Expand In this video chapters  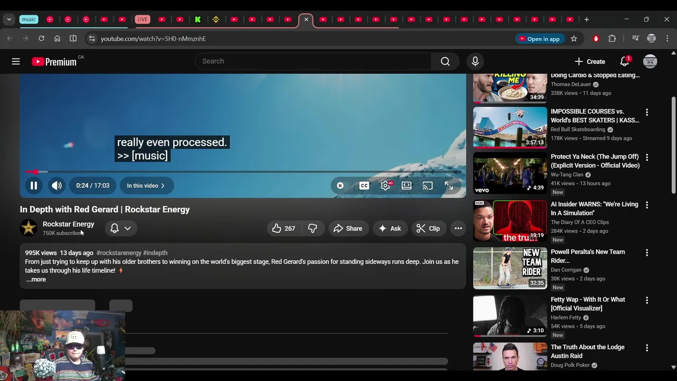pos(146,186)
